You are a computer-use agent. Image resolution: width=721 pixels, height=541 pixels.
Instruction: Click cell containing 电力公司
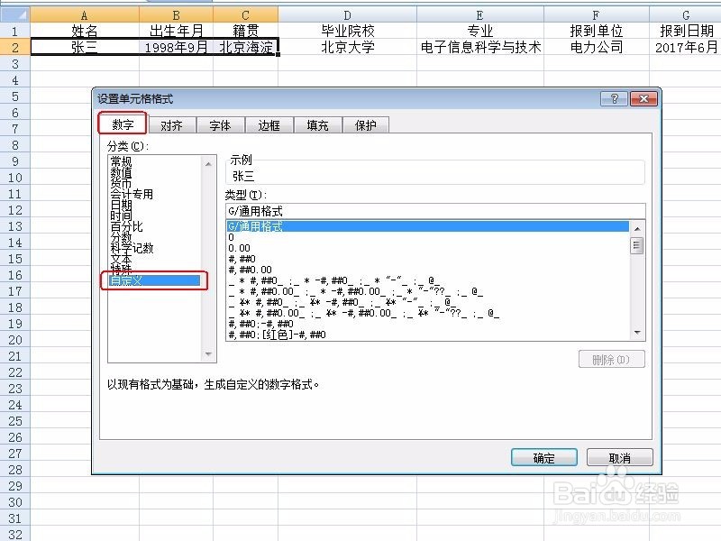pyautogui.click(x=597, y=47)
